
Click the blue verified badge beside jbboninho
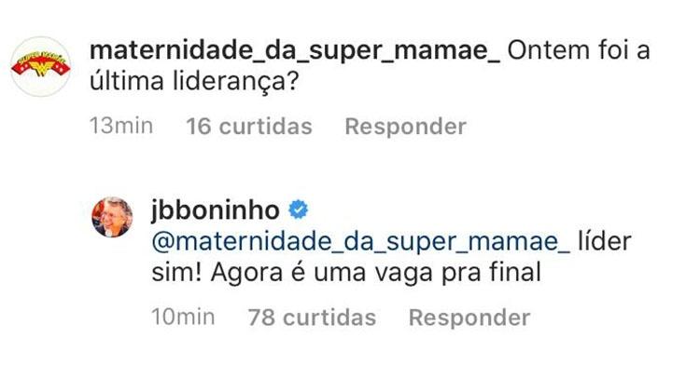pos(299,209)
